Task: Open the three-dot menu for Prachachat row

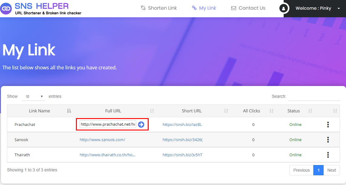Action: [328, 124]
